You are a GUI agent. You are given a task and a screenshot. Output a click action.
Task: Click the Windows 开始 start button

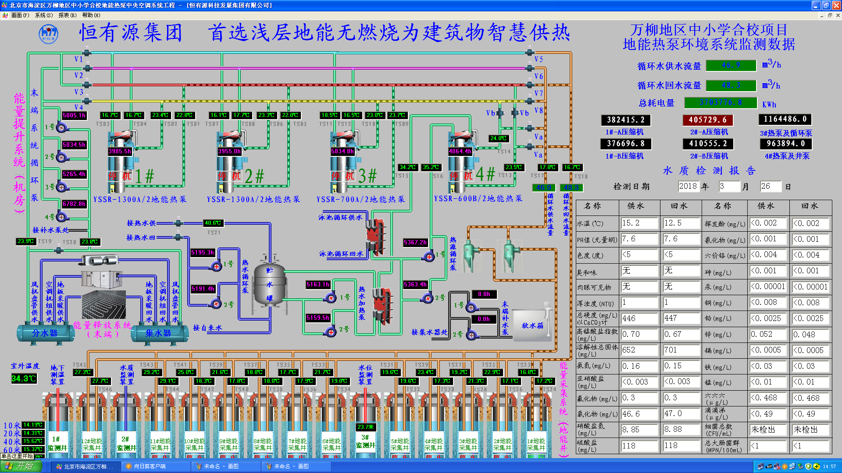[x=20, y=466]
